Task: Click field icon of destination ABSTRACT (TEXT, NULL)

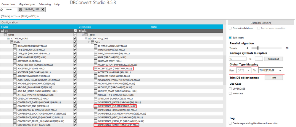Action: (96, 61)
